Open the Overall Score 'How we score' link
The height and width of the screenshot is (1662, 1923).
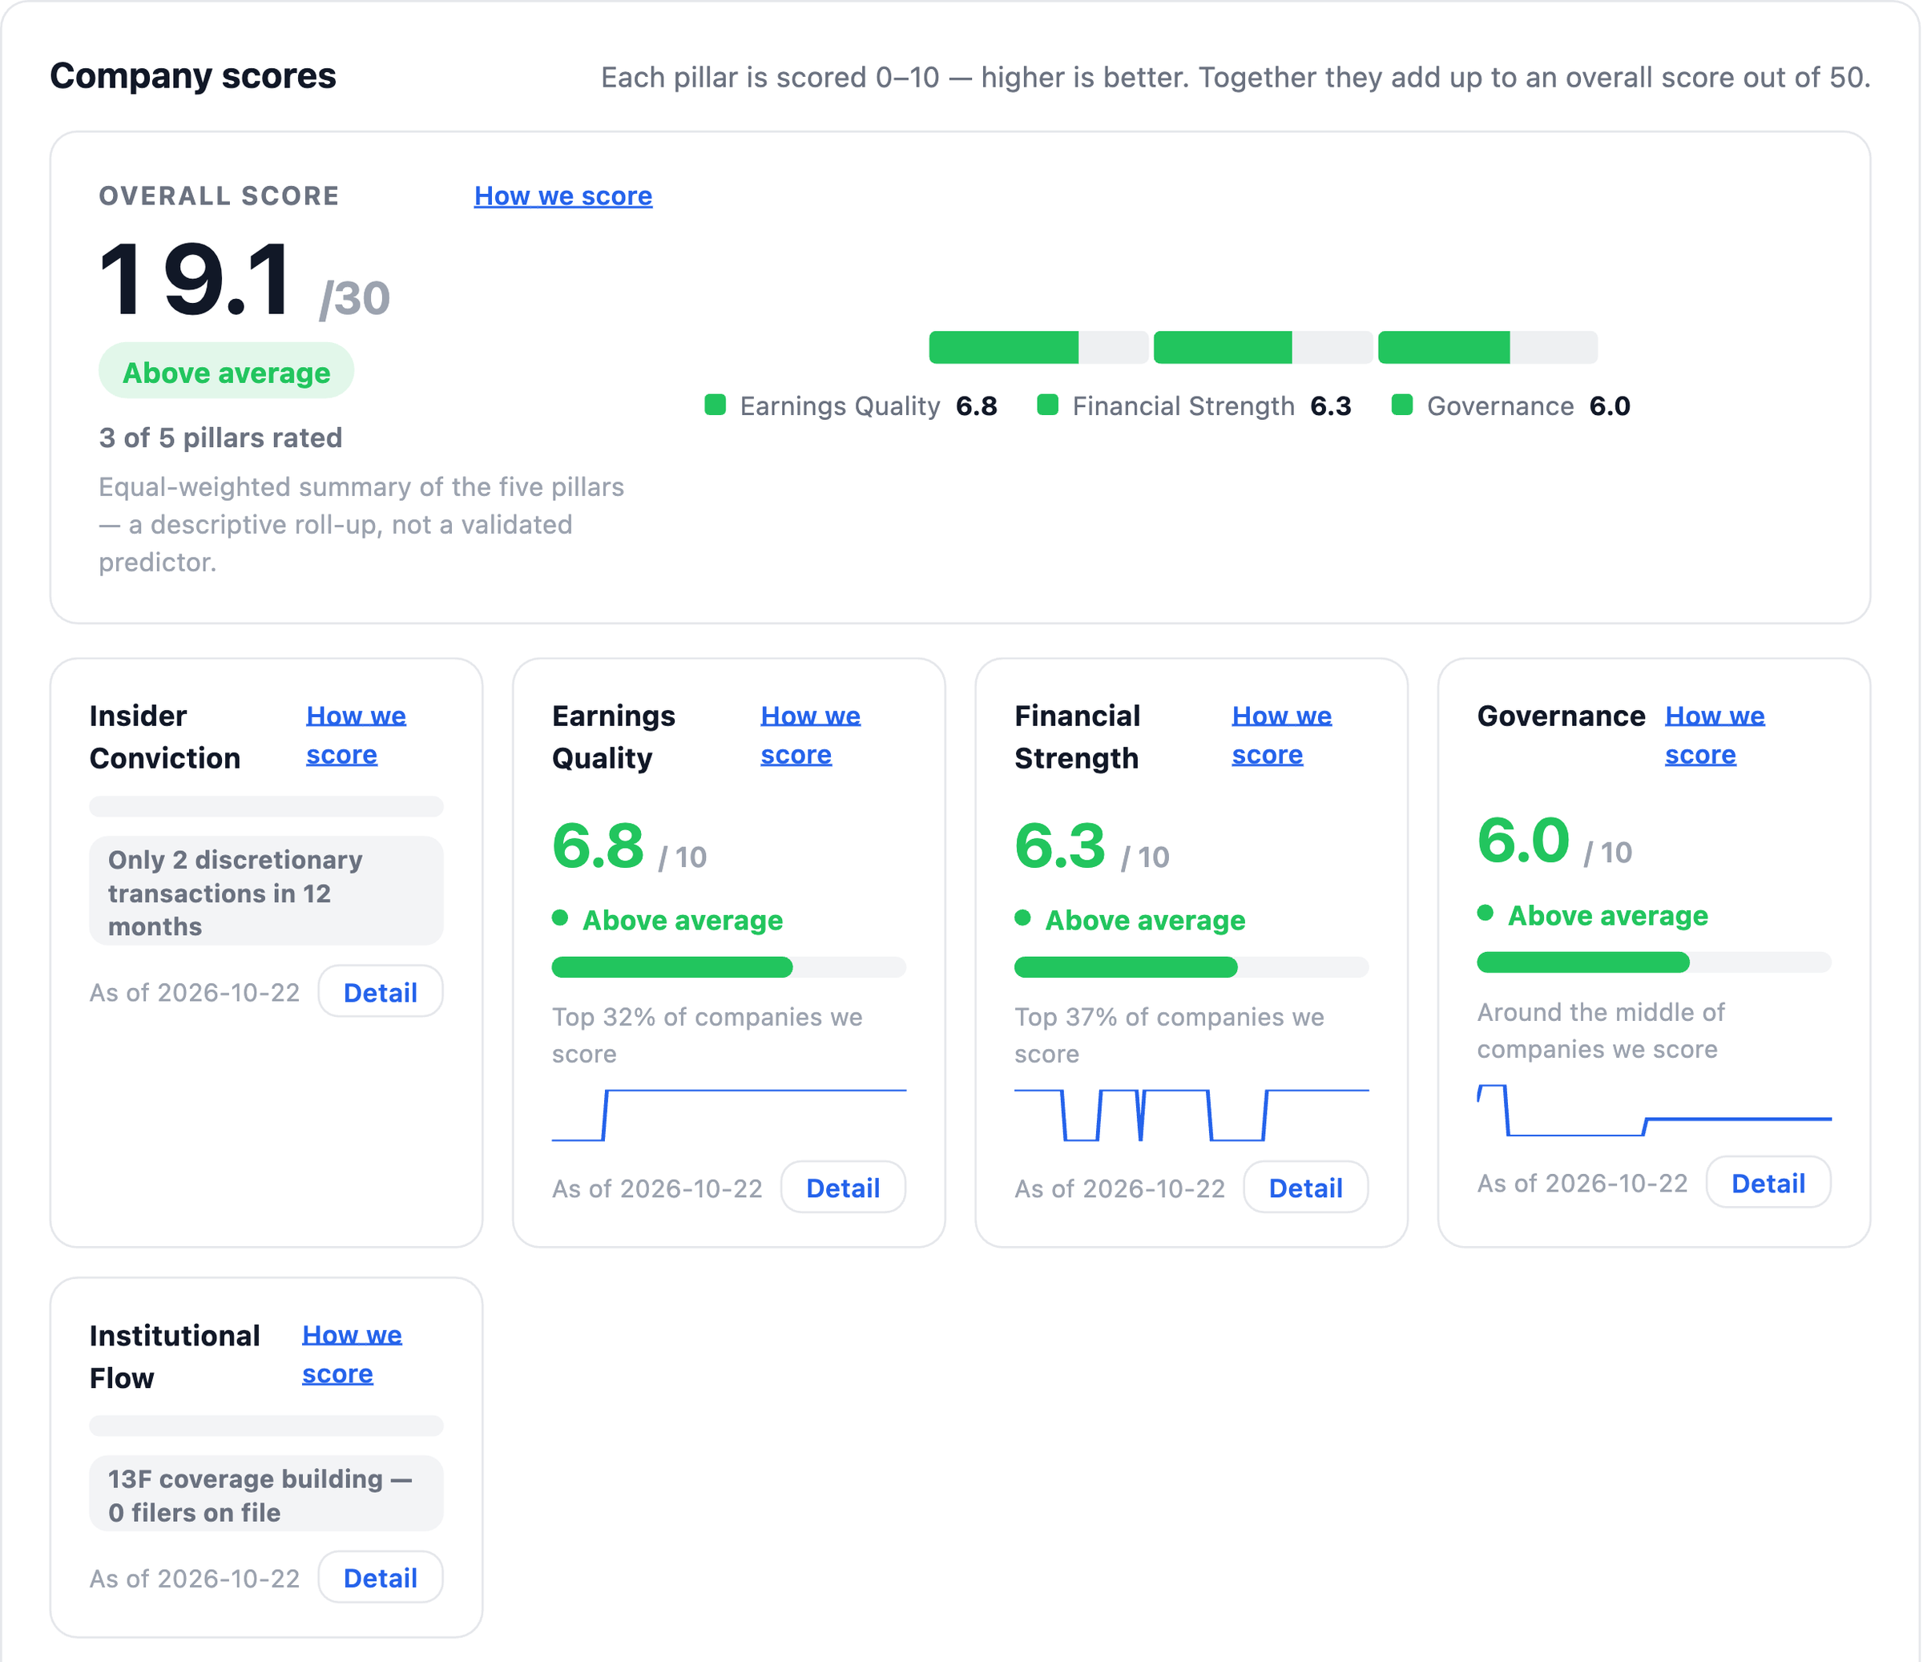tap(562, 196)
